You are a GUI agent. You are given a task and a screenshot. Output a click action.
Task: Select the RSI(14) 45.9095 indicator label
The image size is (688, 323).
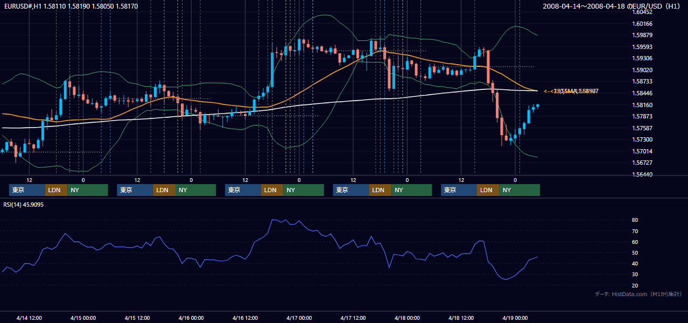click(x=23, y=205)
